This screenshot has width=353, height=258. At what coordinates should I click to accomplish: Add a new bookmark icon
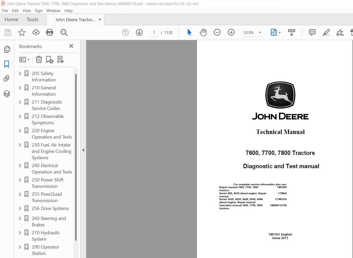point(49,59)
